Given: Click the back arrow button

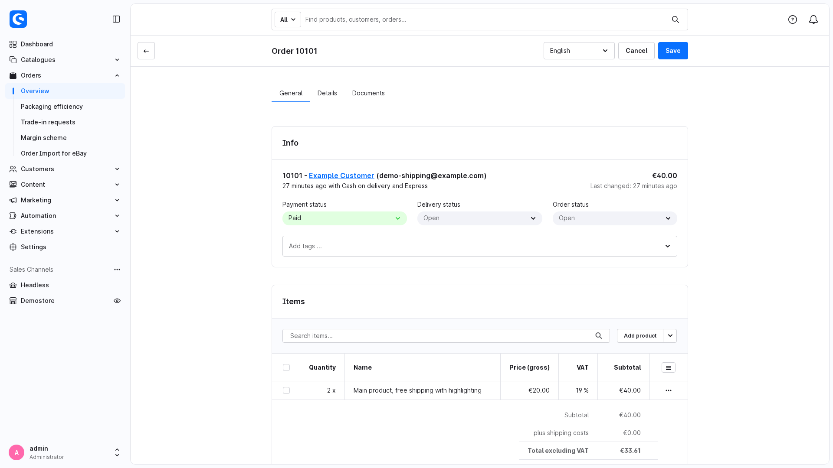Looking at the screenshot, I should [x=146, y=51].
